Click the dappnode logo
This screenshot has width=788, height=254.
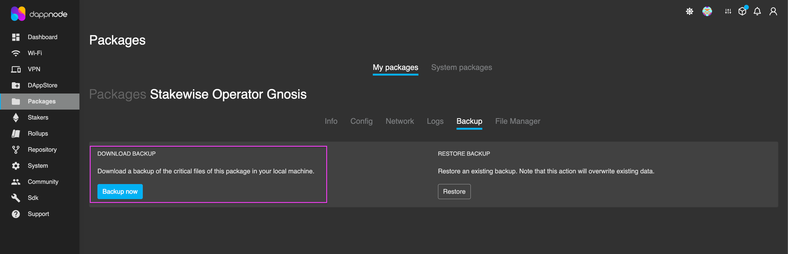(39, 14)
